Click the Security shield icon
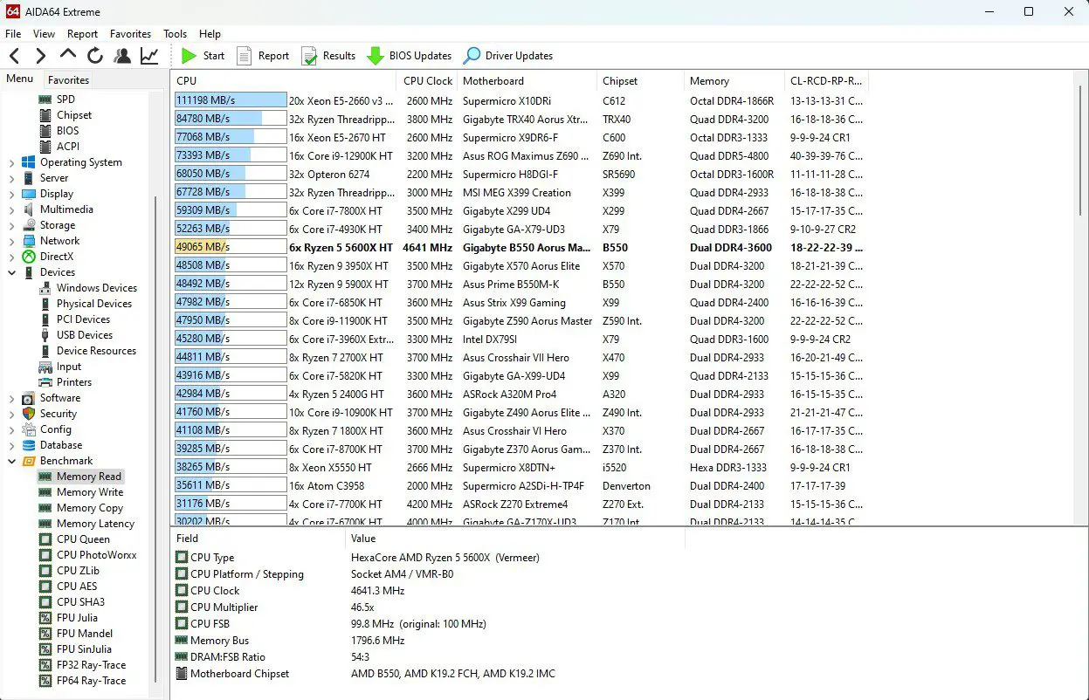The height and width of the screenshot is (700, 1089). [x=28, y=414]
